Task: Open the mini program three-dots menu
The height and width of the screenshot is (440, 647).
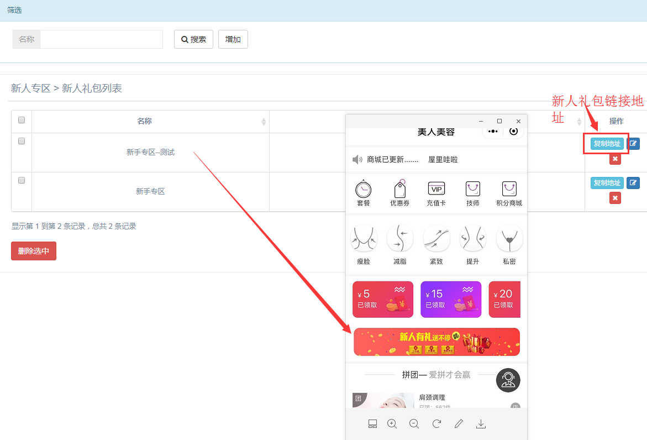Action: [493, 131]
